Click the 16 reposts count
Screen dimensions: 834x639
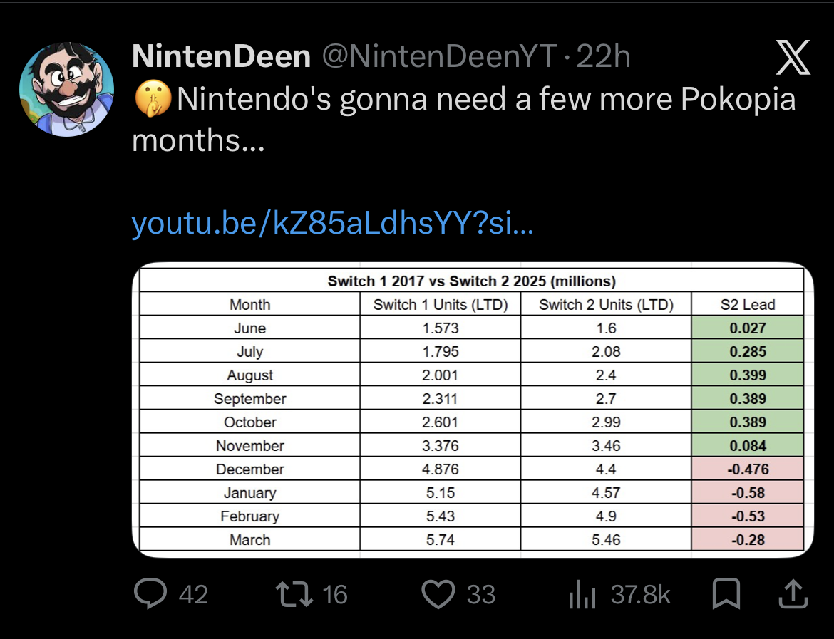click(335, 594)
